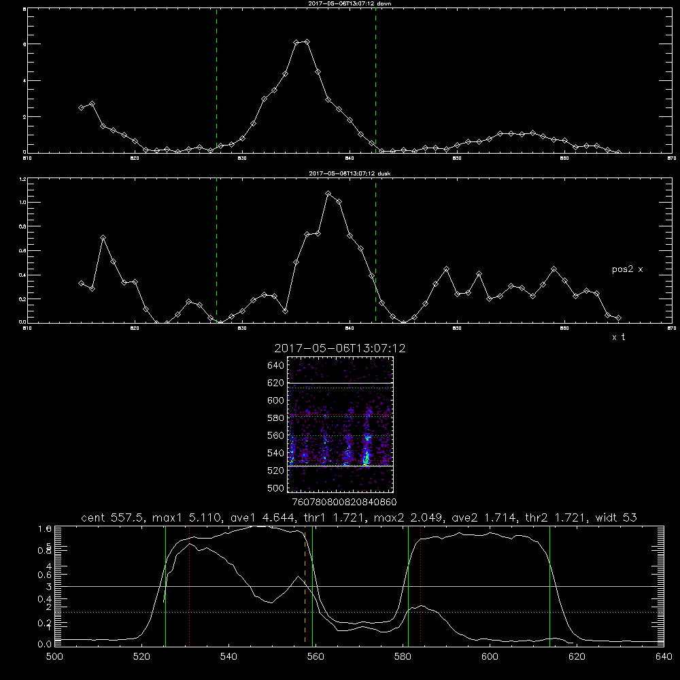The width and height of the screenshot is (680, 680).
Task: Click the orange dashed vertical line in the bottom plot
Action: click(x=305, y=585)
